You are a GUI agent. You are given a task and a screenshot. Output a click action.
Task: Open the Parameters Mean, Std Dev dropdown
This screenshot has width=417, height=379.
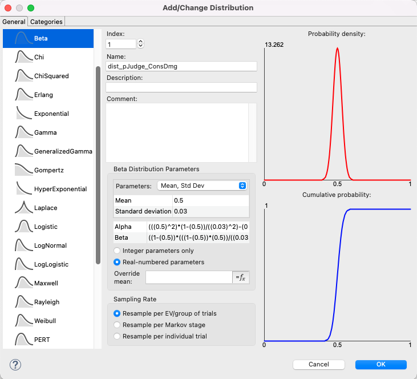pyautogui.click(x=202, y=186)
